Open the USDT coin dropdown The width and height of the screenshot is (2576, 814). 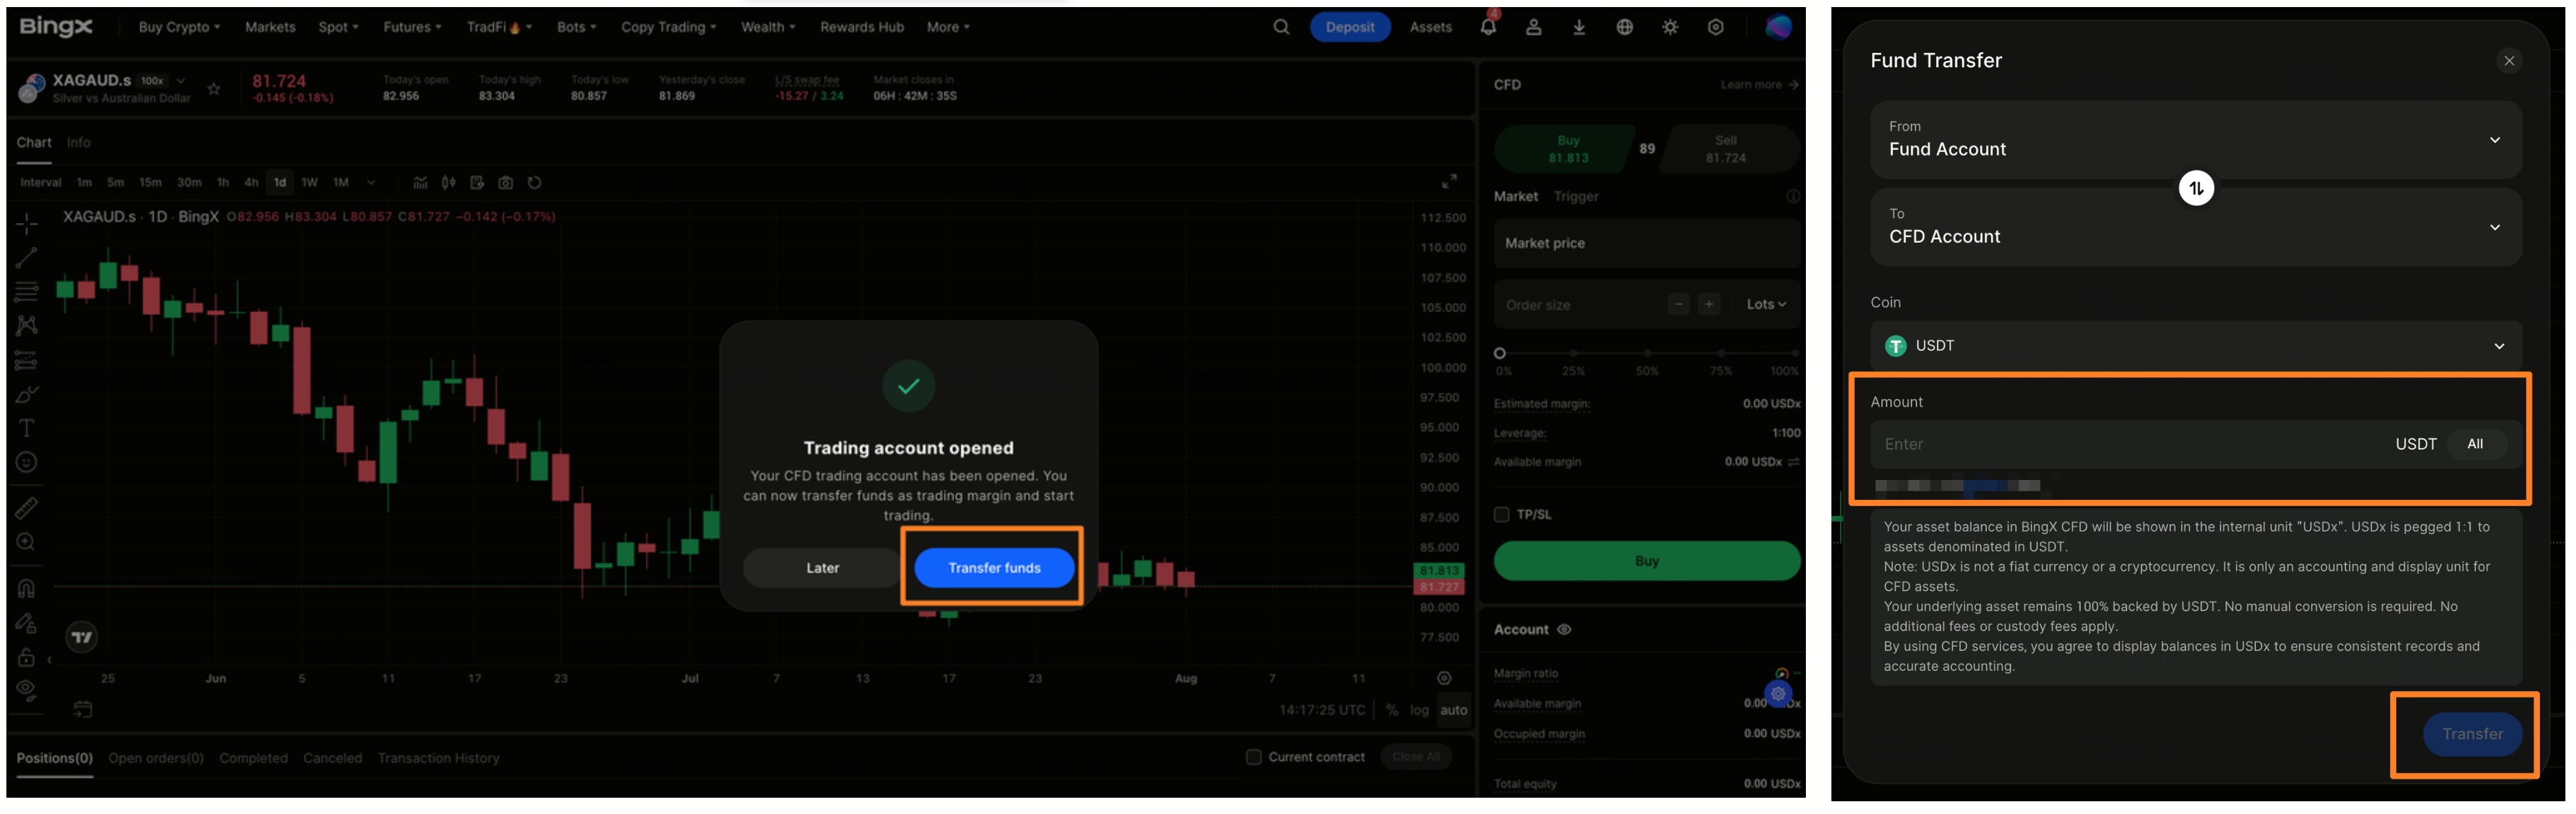pos(2195,345)
